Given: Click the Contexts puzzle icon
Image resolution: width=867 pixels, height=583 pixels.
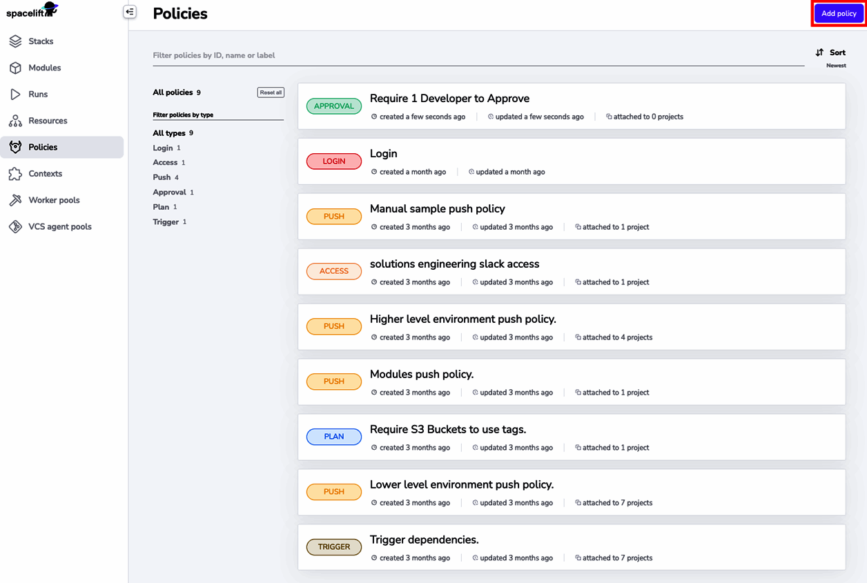Looking at the screenshot, I should [x=15, y=174].
